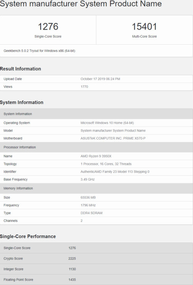Click the Upload Date value October 17 2019
This screenshot has height=285, width=193.
100,79
